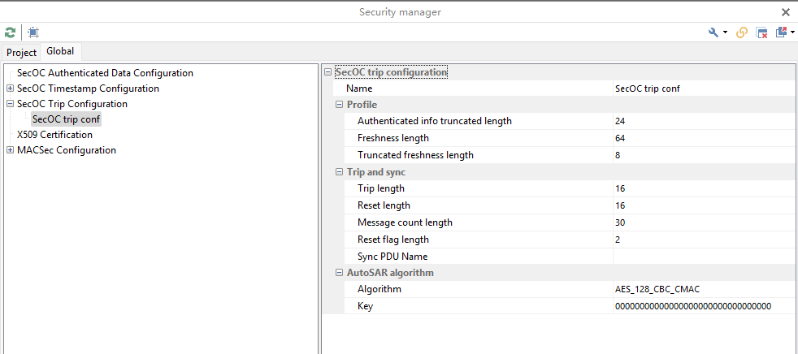The image size is (798, 354).
Task: Expand SecOC Timestamp Configuration tree node
Action: pyautogui.click(x=10, y=88)
